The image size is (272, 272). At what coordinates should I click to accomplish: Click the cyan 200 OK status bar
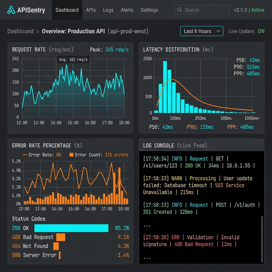71,228
